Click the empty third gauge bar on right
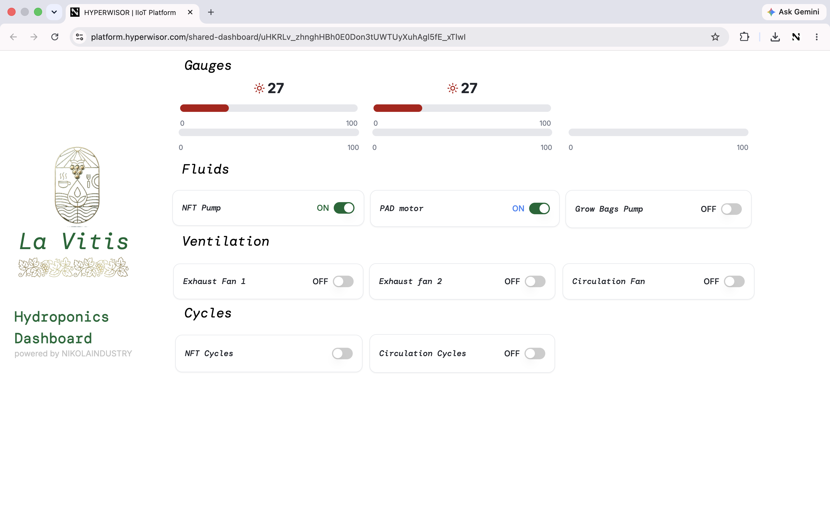 658,133
